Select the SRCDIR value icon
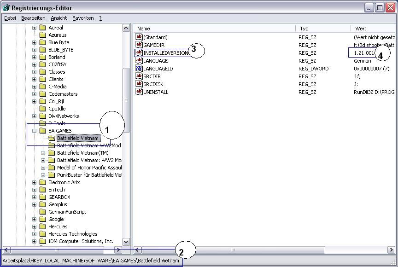The height and width of the screenshot is (267, 398). click(x=139, y=76)
